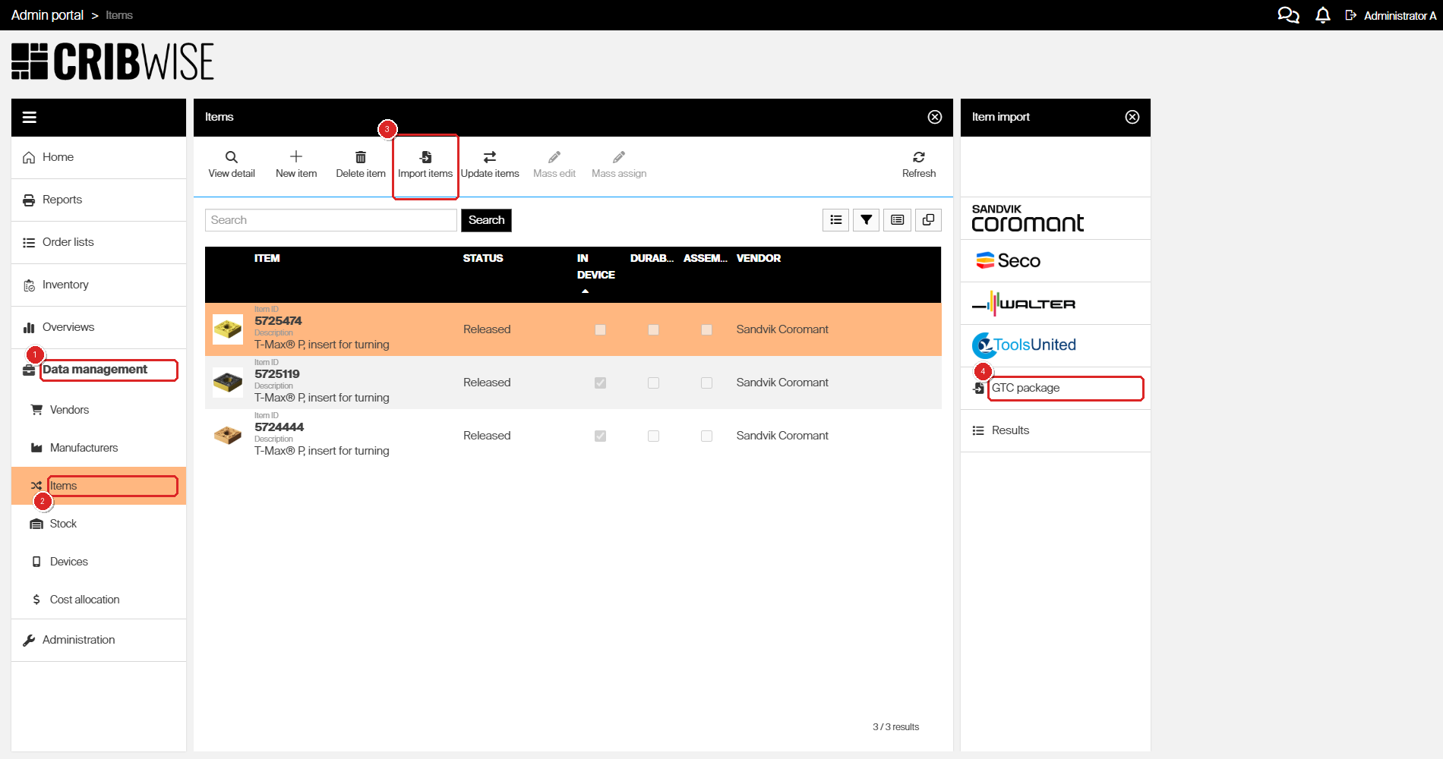Toggle In Device checkbox for item 5725119
1443x759 pixels.
pyautogui.click(x=600, y=383)
